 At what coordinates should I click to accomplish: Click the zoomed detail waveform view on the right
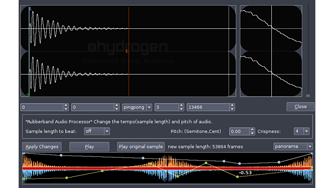[x=271, y=51]
